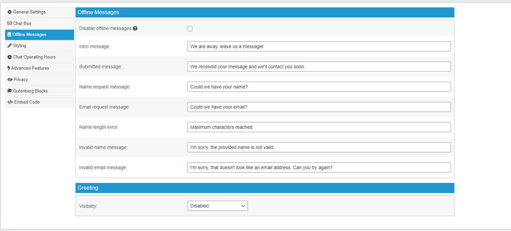Click the Name length error field
The image size is (511, 231).
[x=319, y=127]
